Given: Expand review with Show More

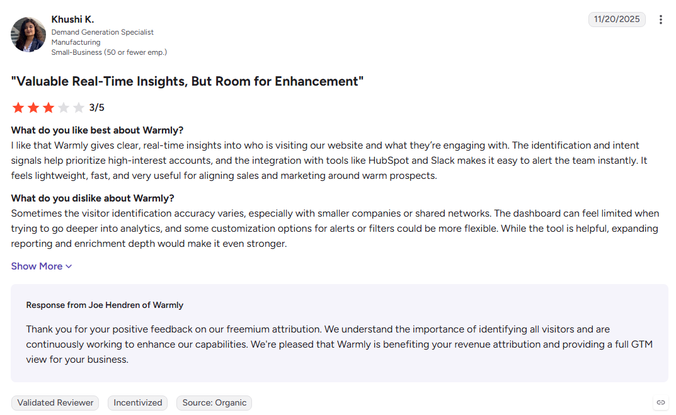Looking at the screenshot, I should (42, 266).
